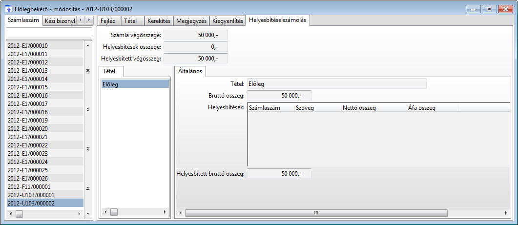518x225 pixels.
Task: Select the Általános tab
Action: [190, 71]
